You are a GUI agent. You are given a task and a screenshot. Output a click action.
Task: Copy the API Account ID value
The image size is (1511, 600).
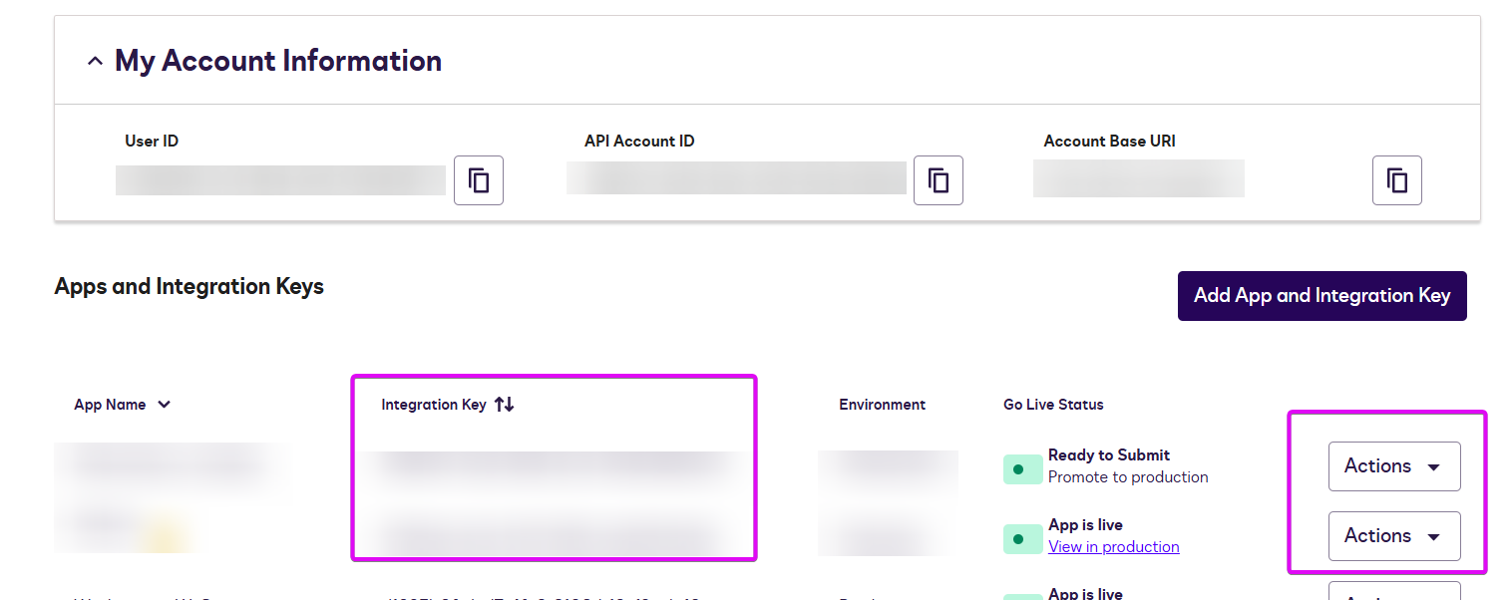pyautogui.click(x=938, y=179)
